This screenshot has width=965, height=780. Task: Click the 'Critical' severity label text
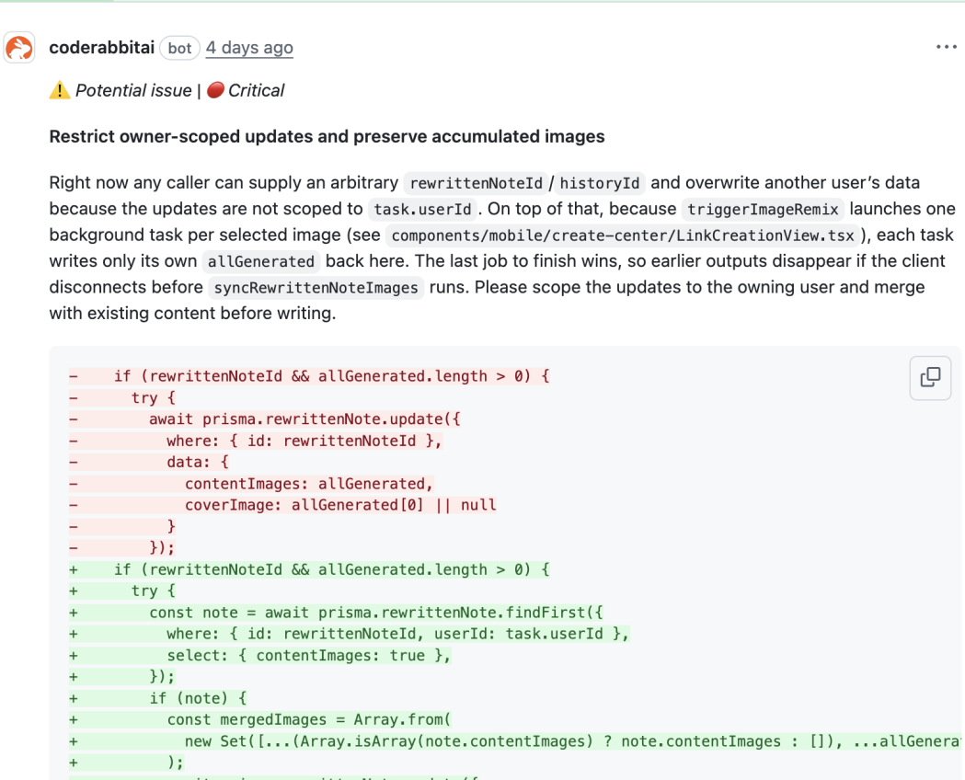(256, 90)
